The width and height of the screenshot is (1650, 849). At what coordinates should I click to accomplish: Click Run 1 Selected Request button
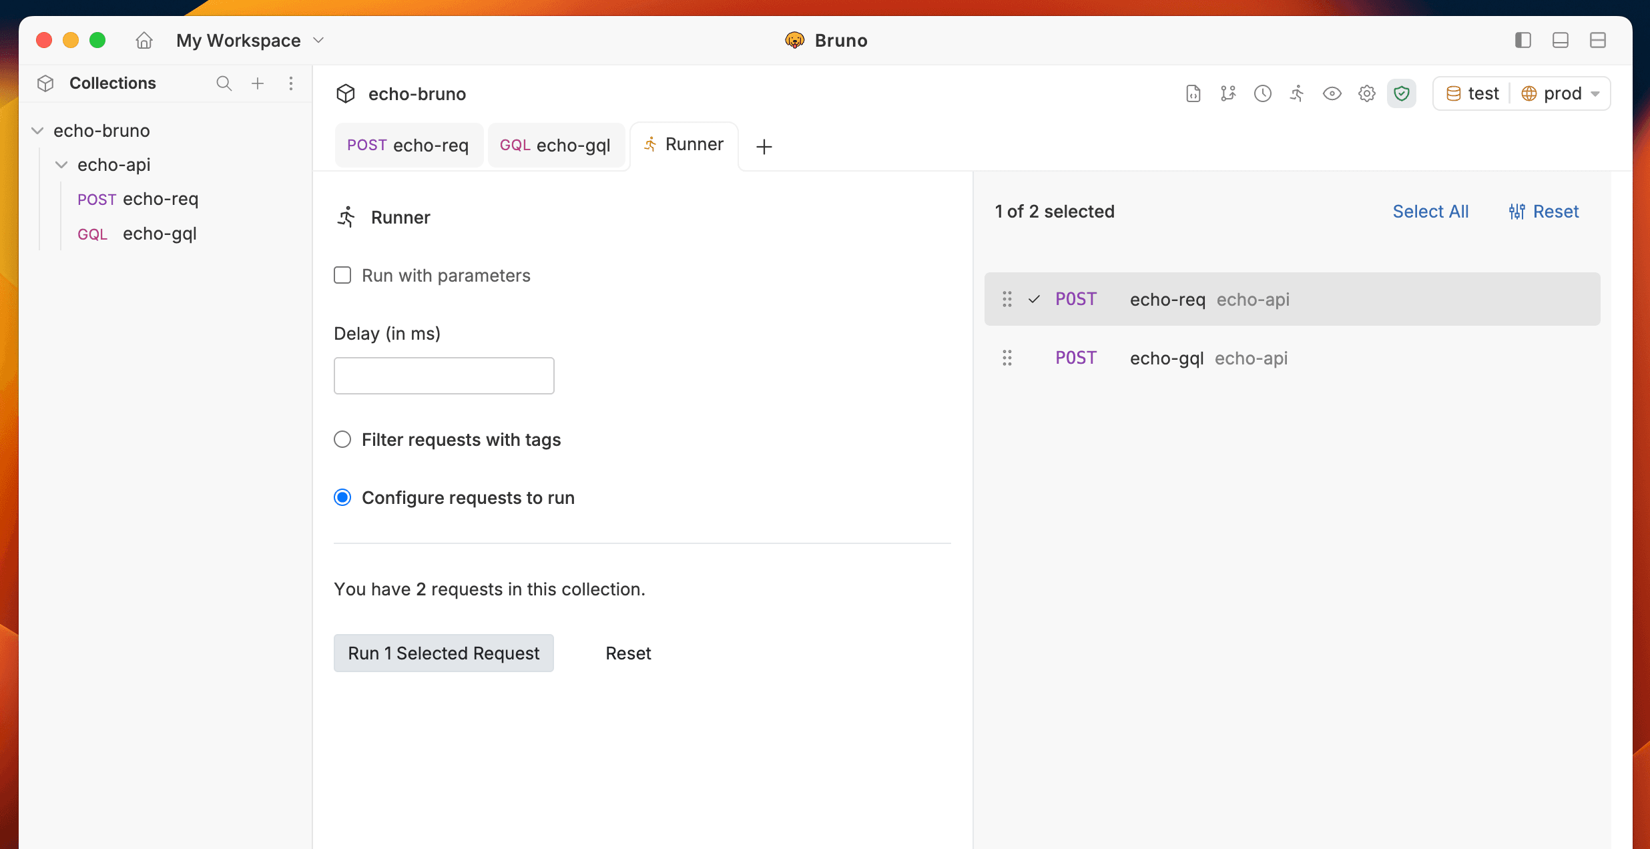click(x=443, y=653)
